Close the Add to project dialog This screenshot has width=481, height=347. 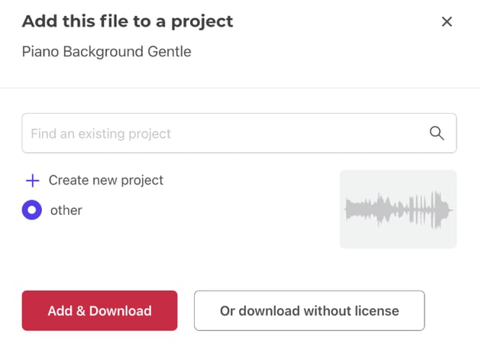[x=447, y=21]
